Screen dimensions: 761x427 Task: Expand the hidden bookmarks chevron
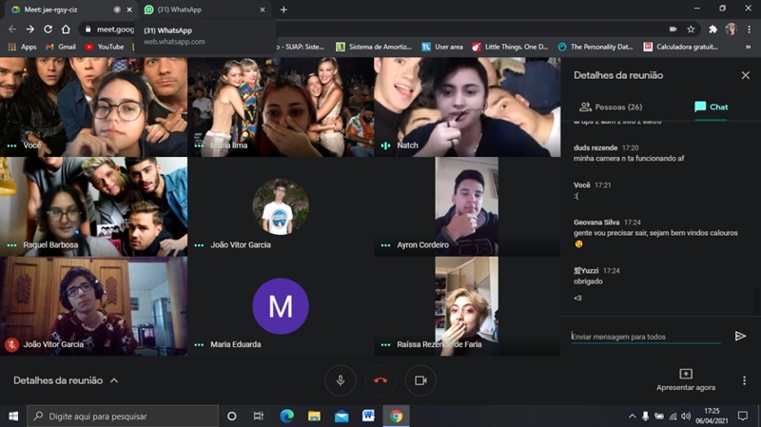coord(748,47)
